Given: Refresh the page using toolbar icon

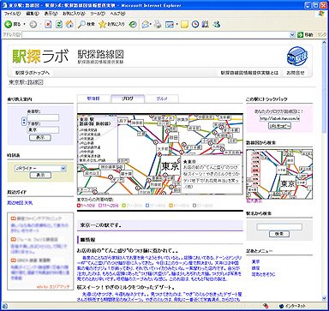Looking at the screenshot, I should coord(59,25).
